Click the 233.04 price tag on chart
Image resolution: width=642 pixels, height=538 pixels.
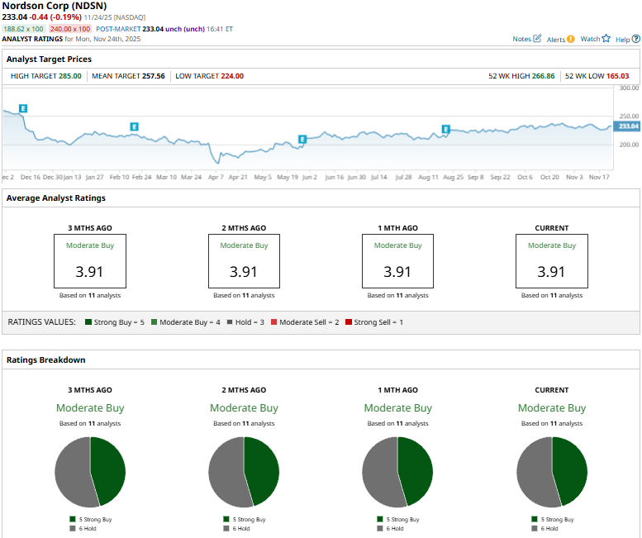628,126
